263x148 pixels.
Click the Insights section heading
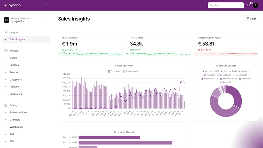point(14,32)
